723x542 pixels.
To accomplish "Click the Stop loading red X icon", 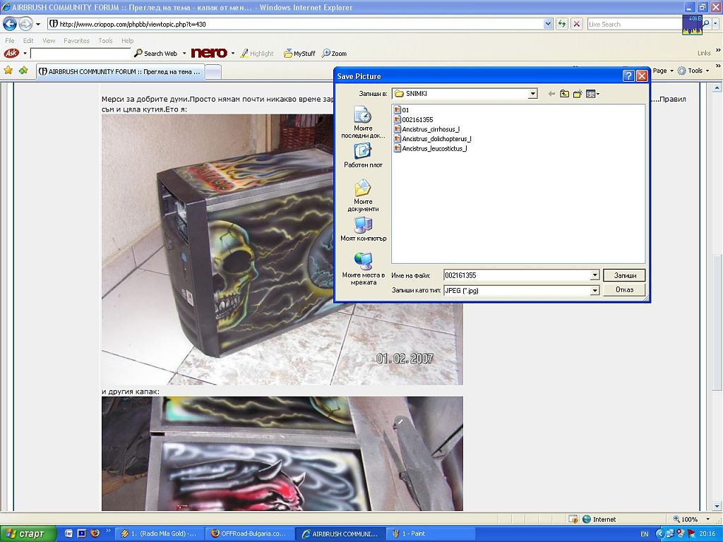I will pyautogui.click(x=576, y=24).
